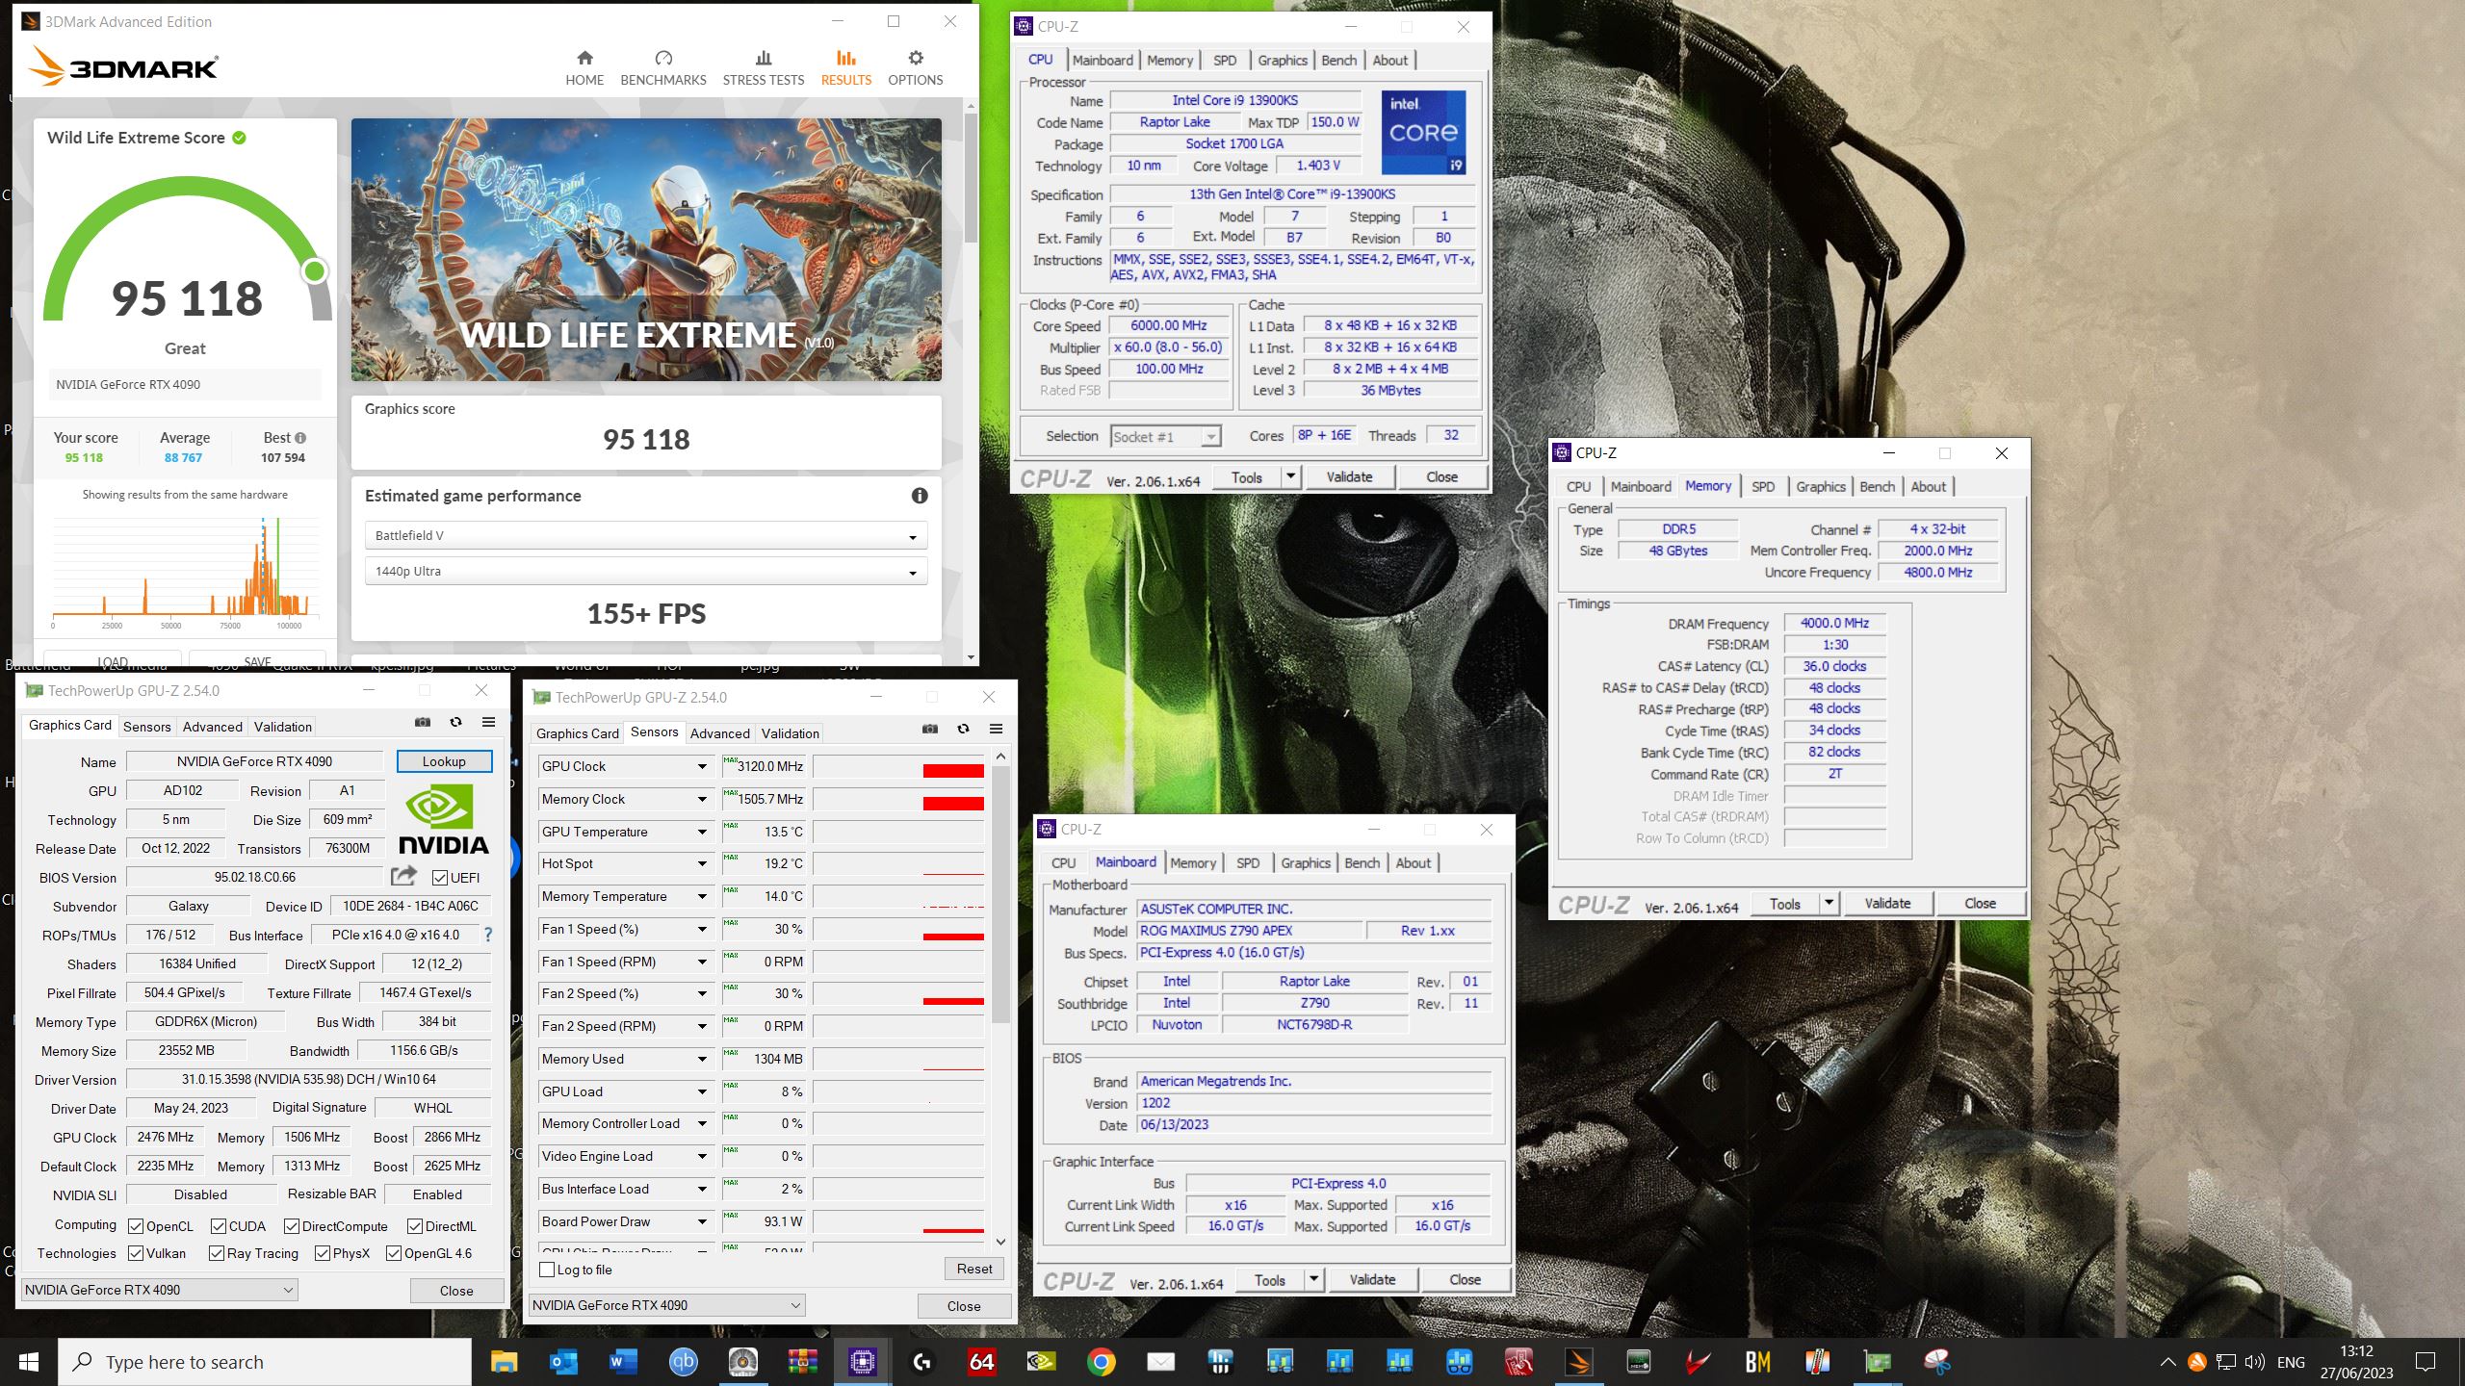Toggle OpenCL computing checkbox
The width and height of the screenshot is (2465, 1386).
tap(136, 1226)
